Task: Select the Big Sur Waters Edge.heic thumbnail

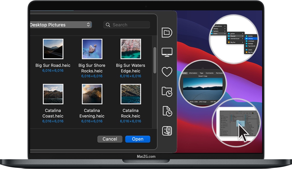Action: tap(131, 49)
